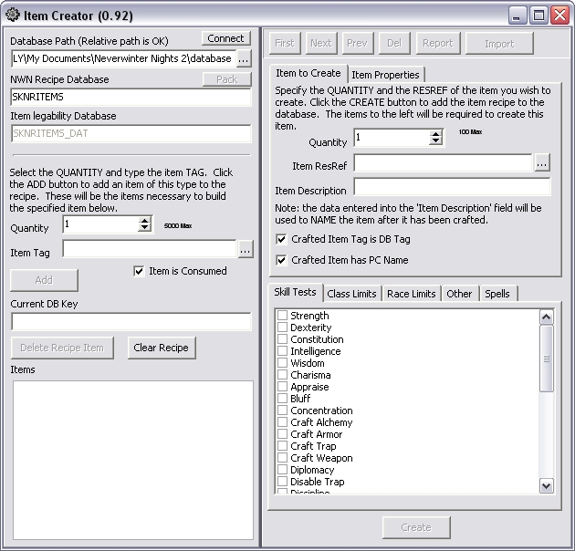Open the Class Limits tab
575x551 pixels.
[351, 294]
